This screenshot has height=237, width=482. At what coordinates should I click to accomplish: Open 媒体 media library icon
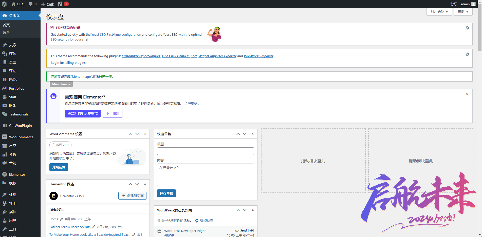pyautogui.click(x=5, y=54)
